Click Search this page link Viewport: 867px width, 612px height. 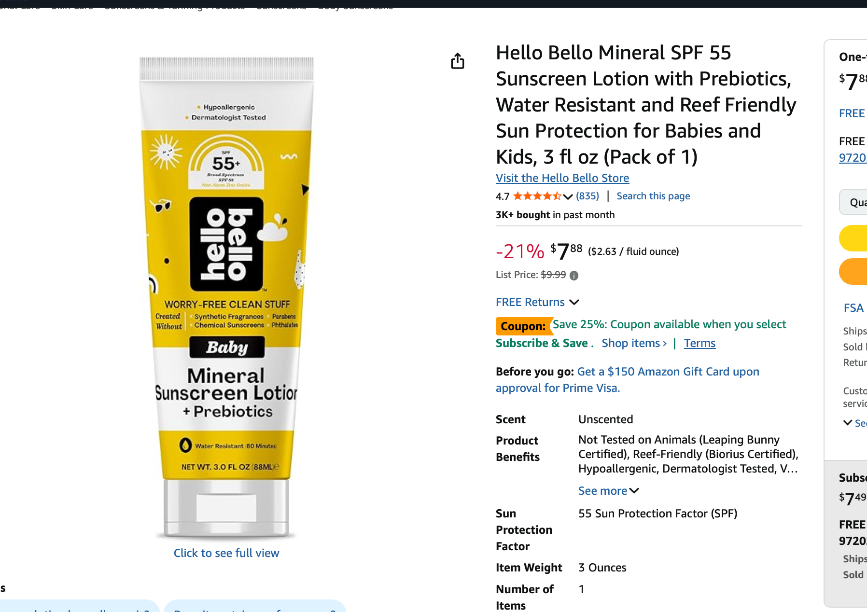coord(653,196)
